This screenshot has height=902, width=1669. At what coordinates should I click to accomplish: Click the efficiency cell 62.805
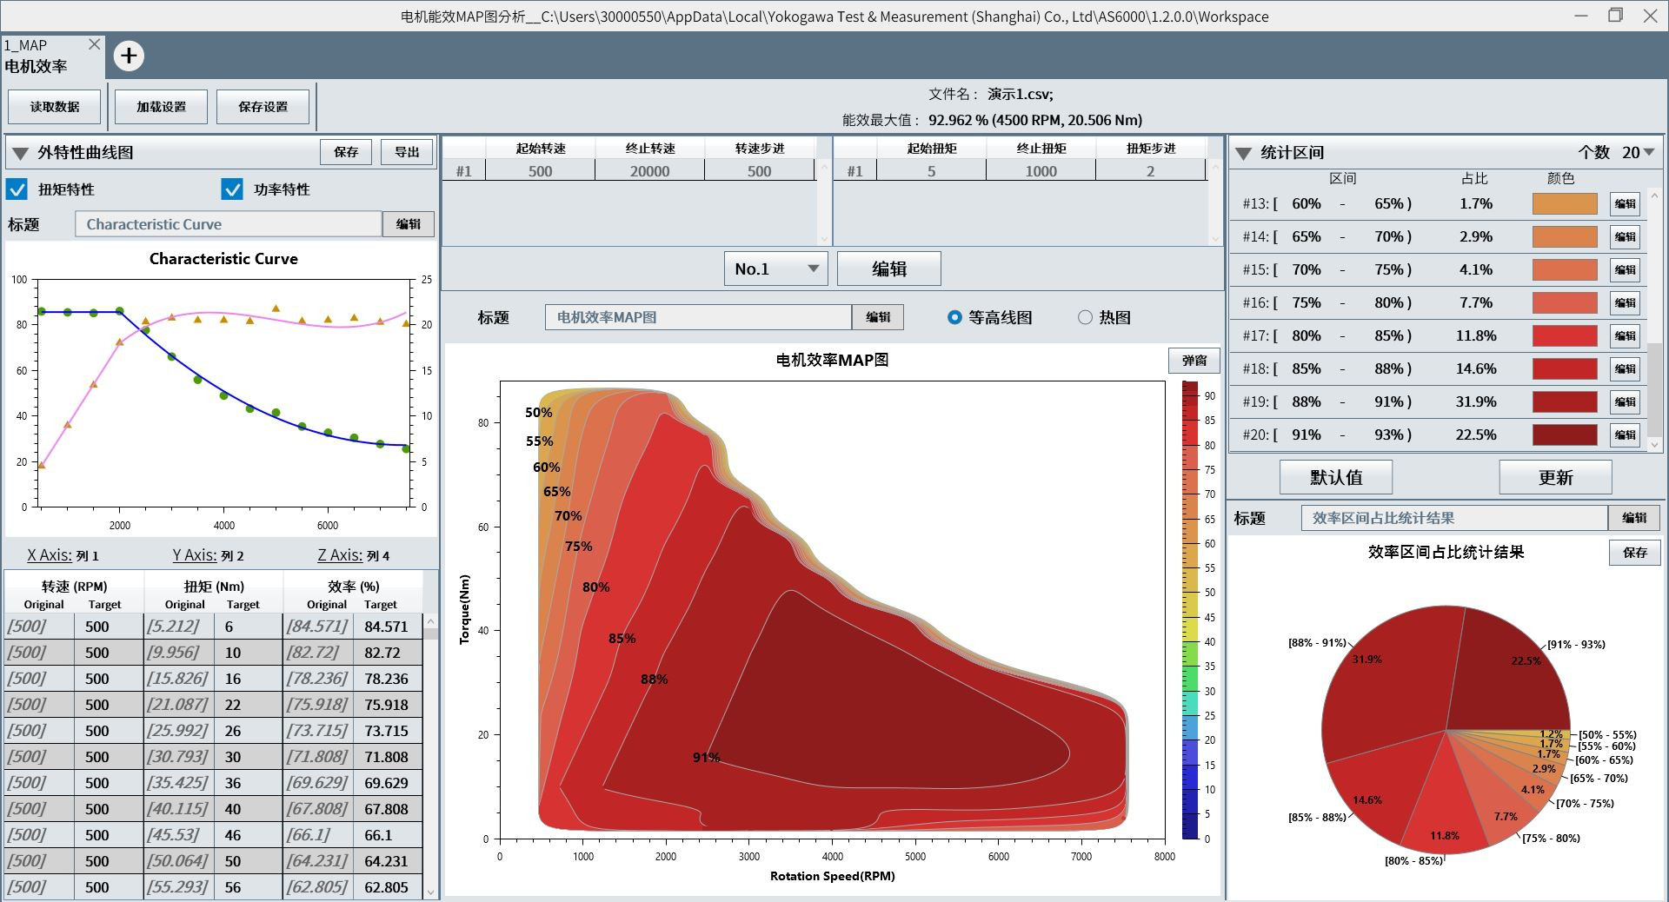coord(387,887)
